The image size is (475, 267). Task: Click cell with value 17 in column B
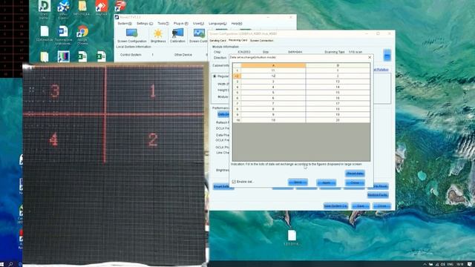pos(338,104)
